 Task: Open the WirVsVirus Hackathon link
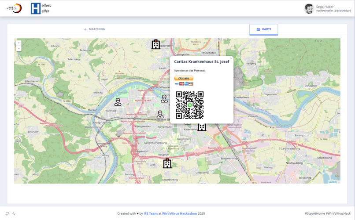pos(180,213)
